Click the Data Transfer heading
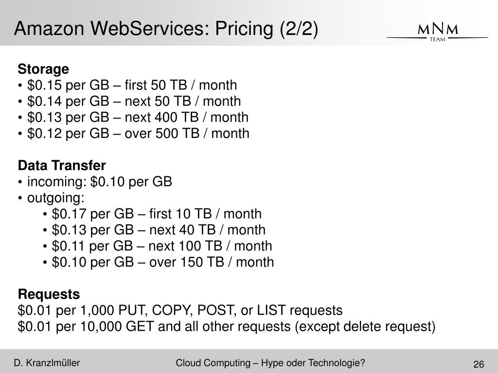The width and height of the screenshot is (498, 373). click(x=62, y=166)
